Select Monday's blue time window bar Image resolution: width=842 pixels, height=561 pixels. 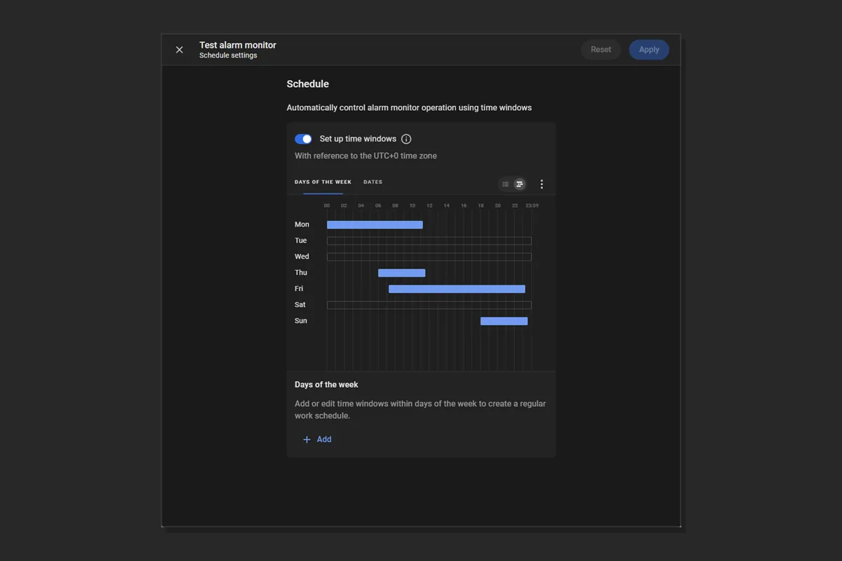[375, 225]
